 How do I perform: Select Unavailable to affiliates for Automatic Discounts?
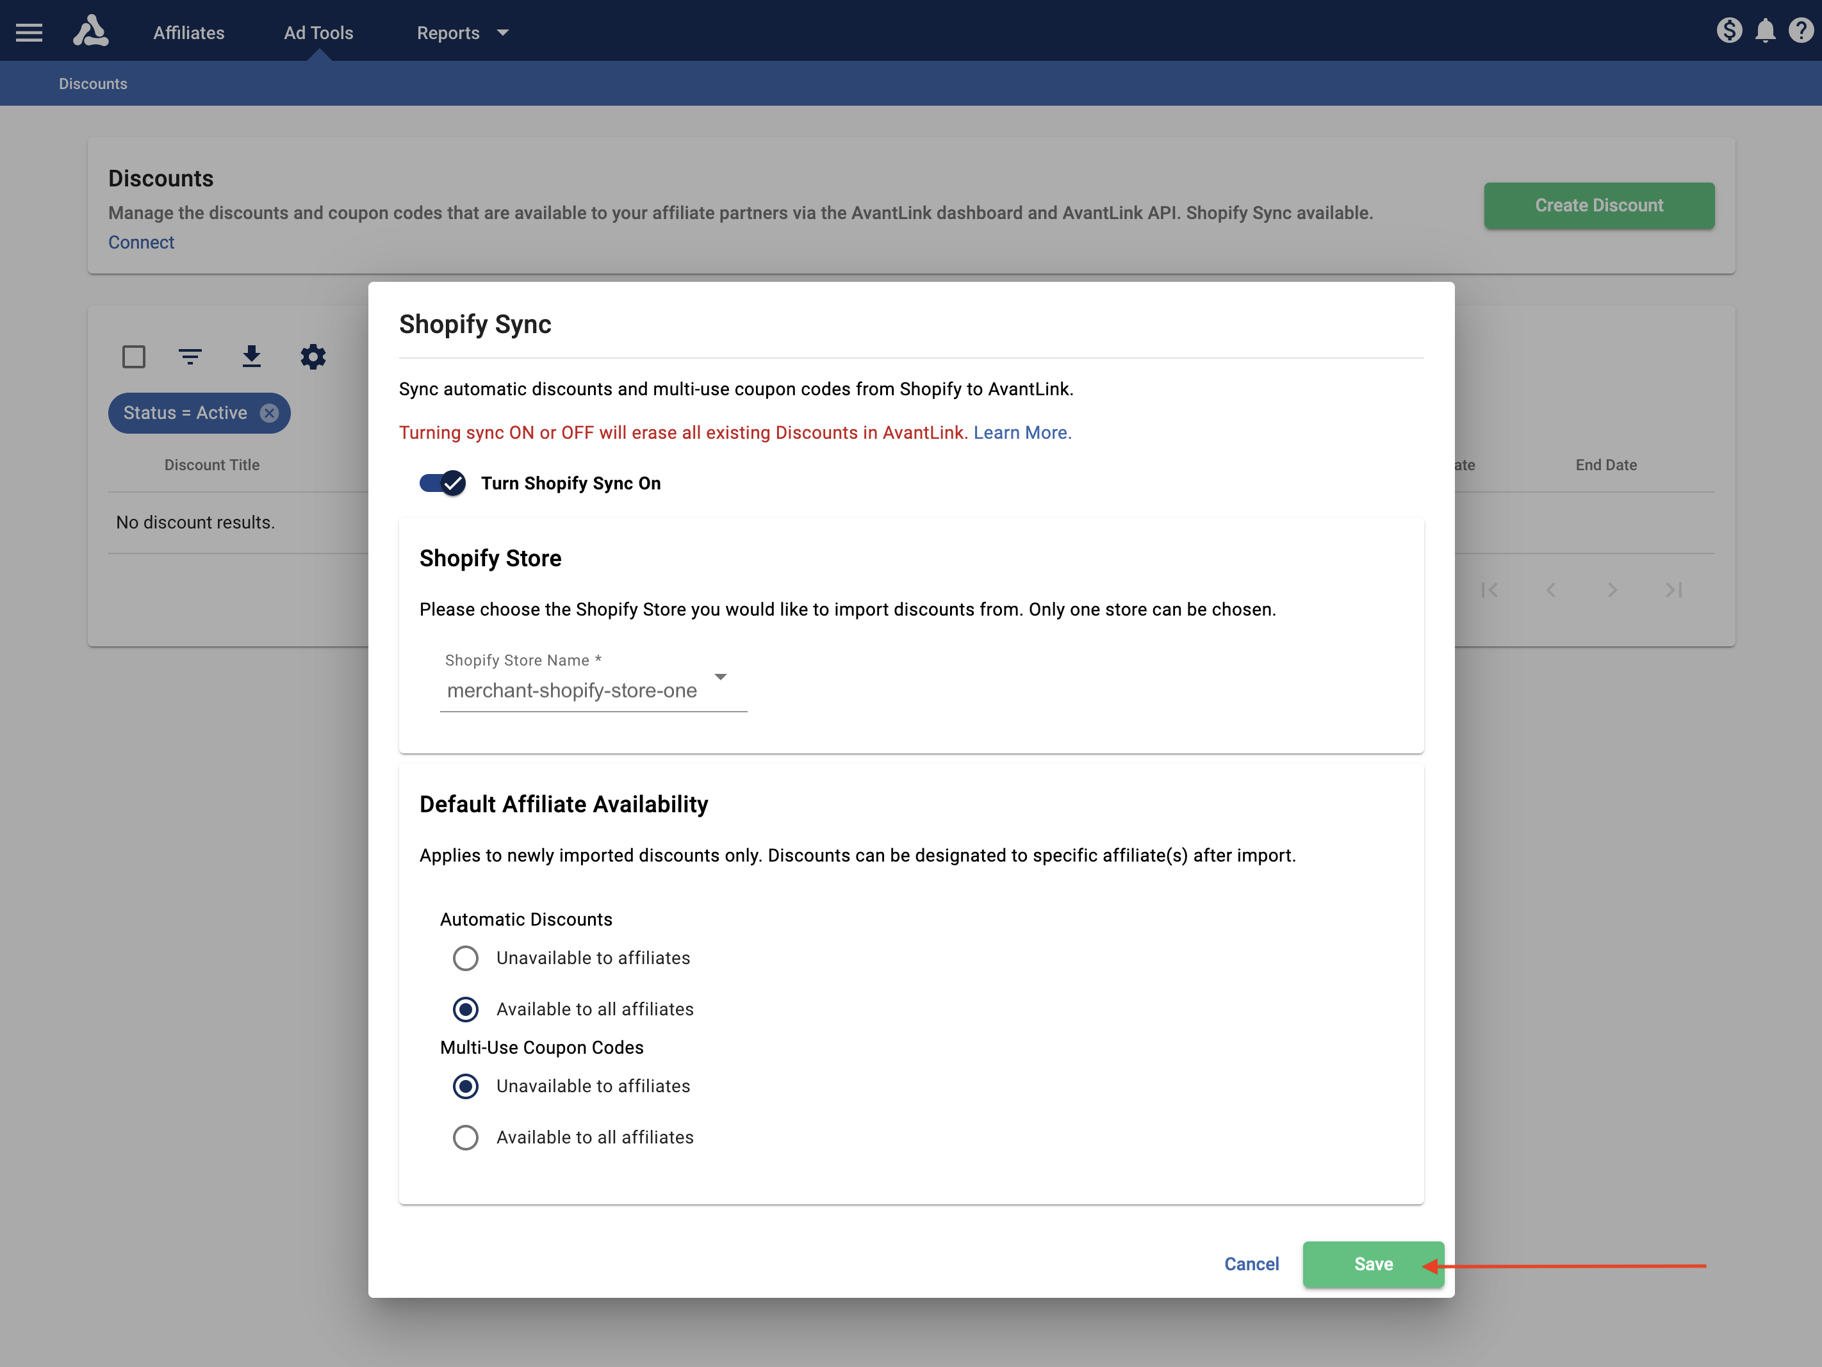(x=465, y=958)
